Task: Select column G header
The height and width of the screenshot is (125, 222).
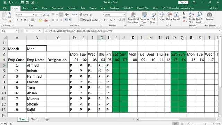Action: (102, 37)
